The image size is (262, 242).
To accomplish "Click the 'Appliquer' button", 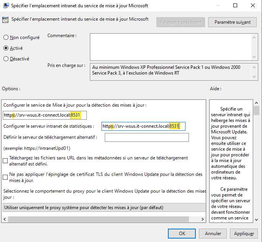I will 244,234.
